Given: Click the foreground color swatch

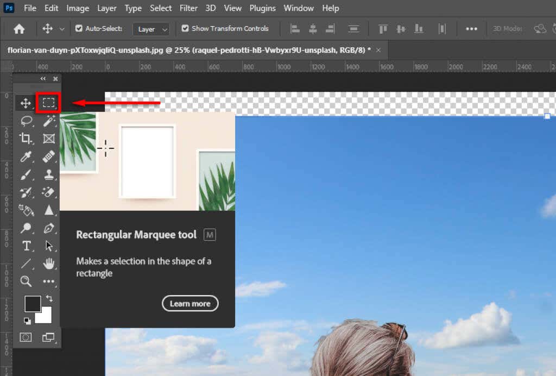Looking at the screenshot, I should (34, 303).
